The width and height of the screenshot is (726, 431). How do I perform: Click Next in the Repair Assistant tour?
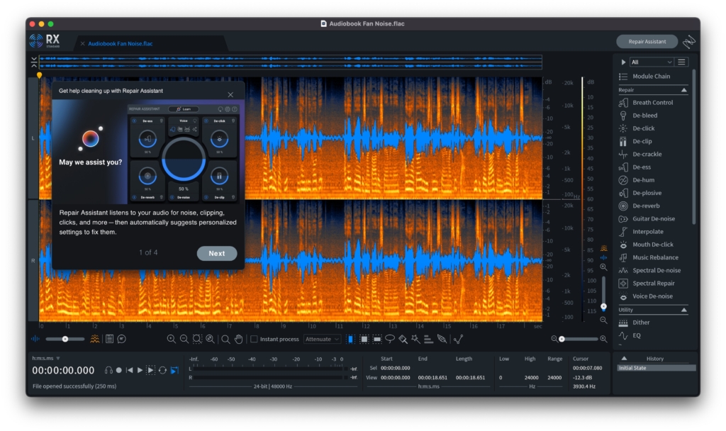tap(217, 253)
